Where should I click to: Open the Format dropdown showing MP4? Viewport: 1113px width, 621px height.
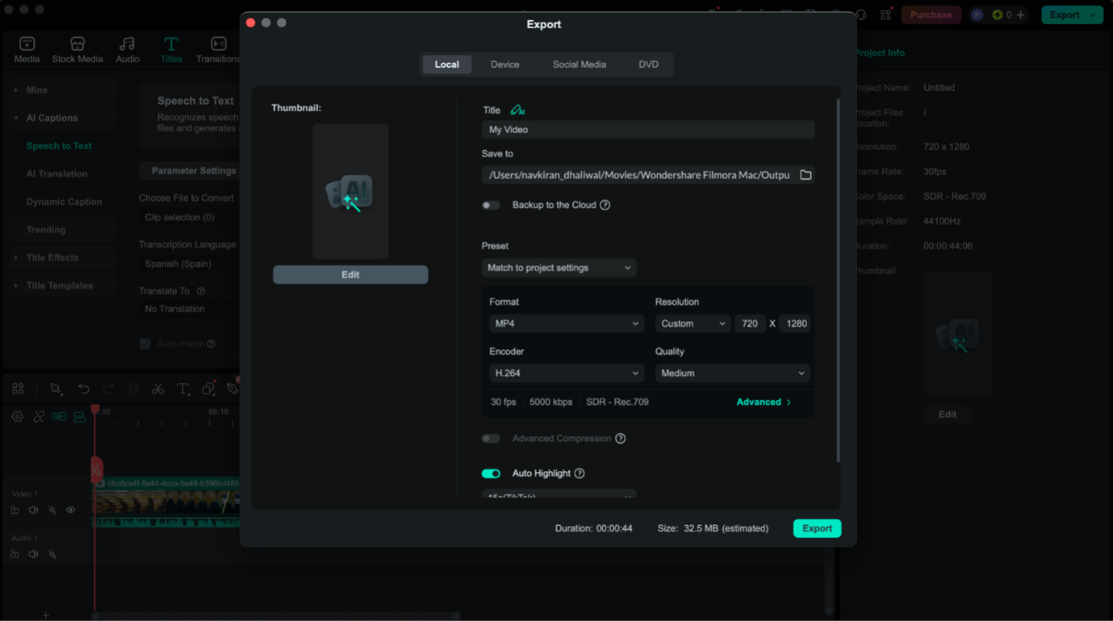point(566,323)
